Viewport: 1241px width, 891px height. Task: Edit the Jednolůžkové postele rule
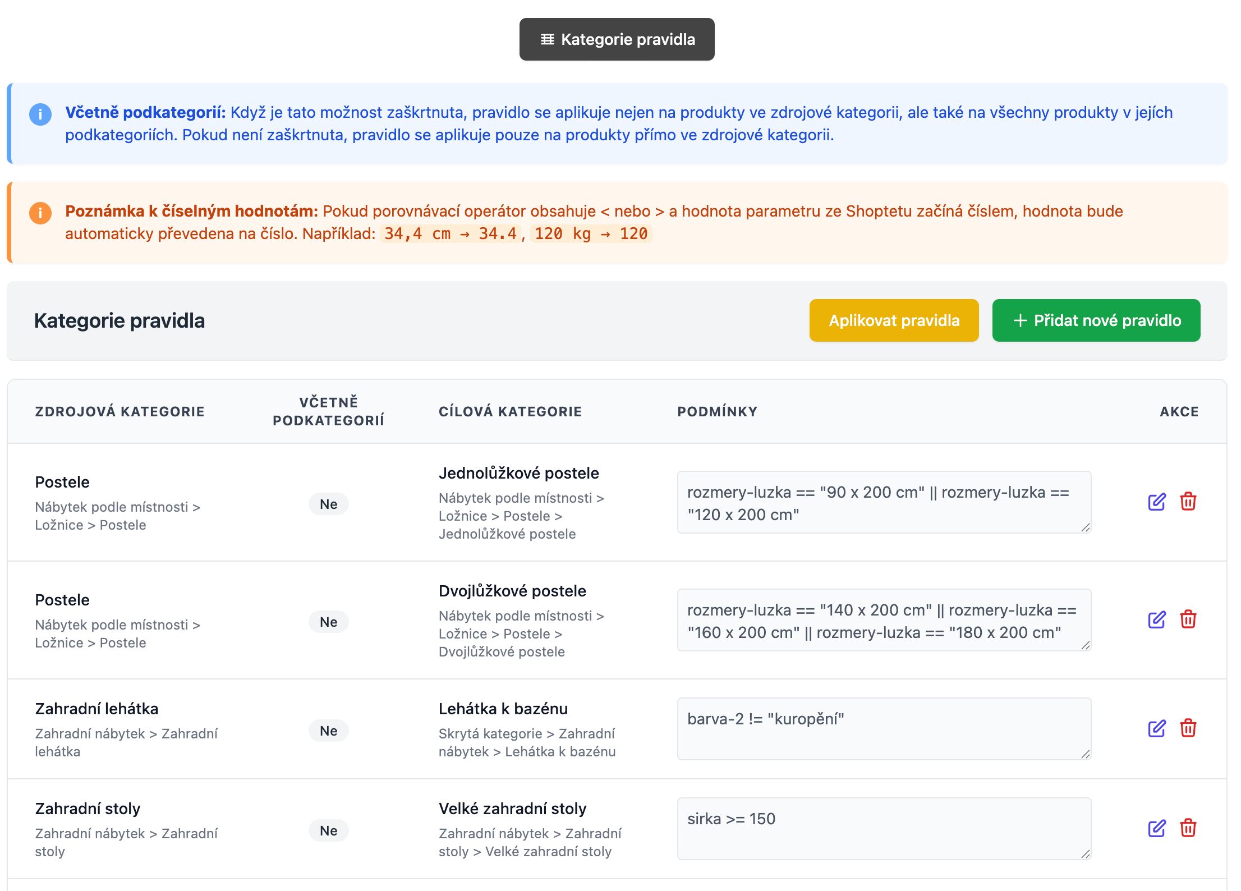tap(1156, 502)
